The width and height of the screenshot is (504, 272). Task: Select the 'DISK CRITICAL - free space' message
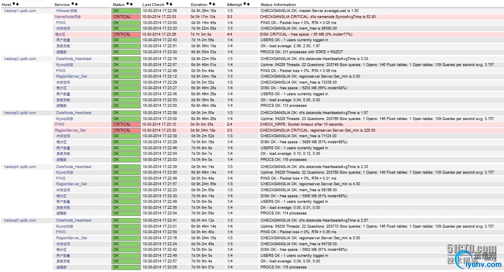(284, 34)
